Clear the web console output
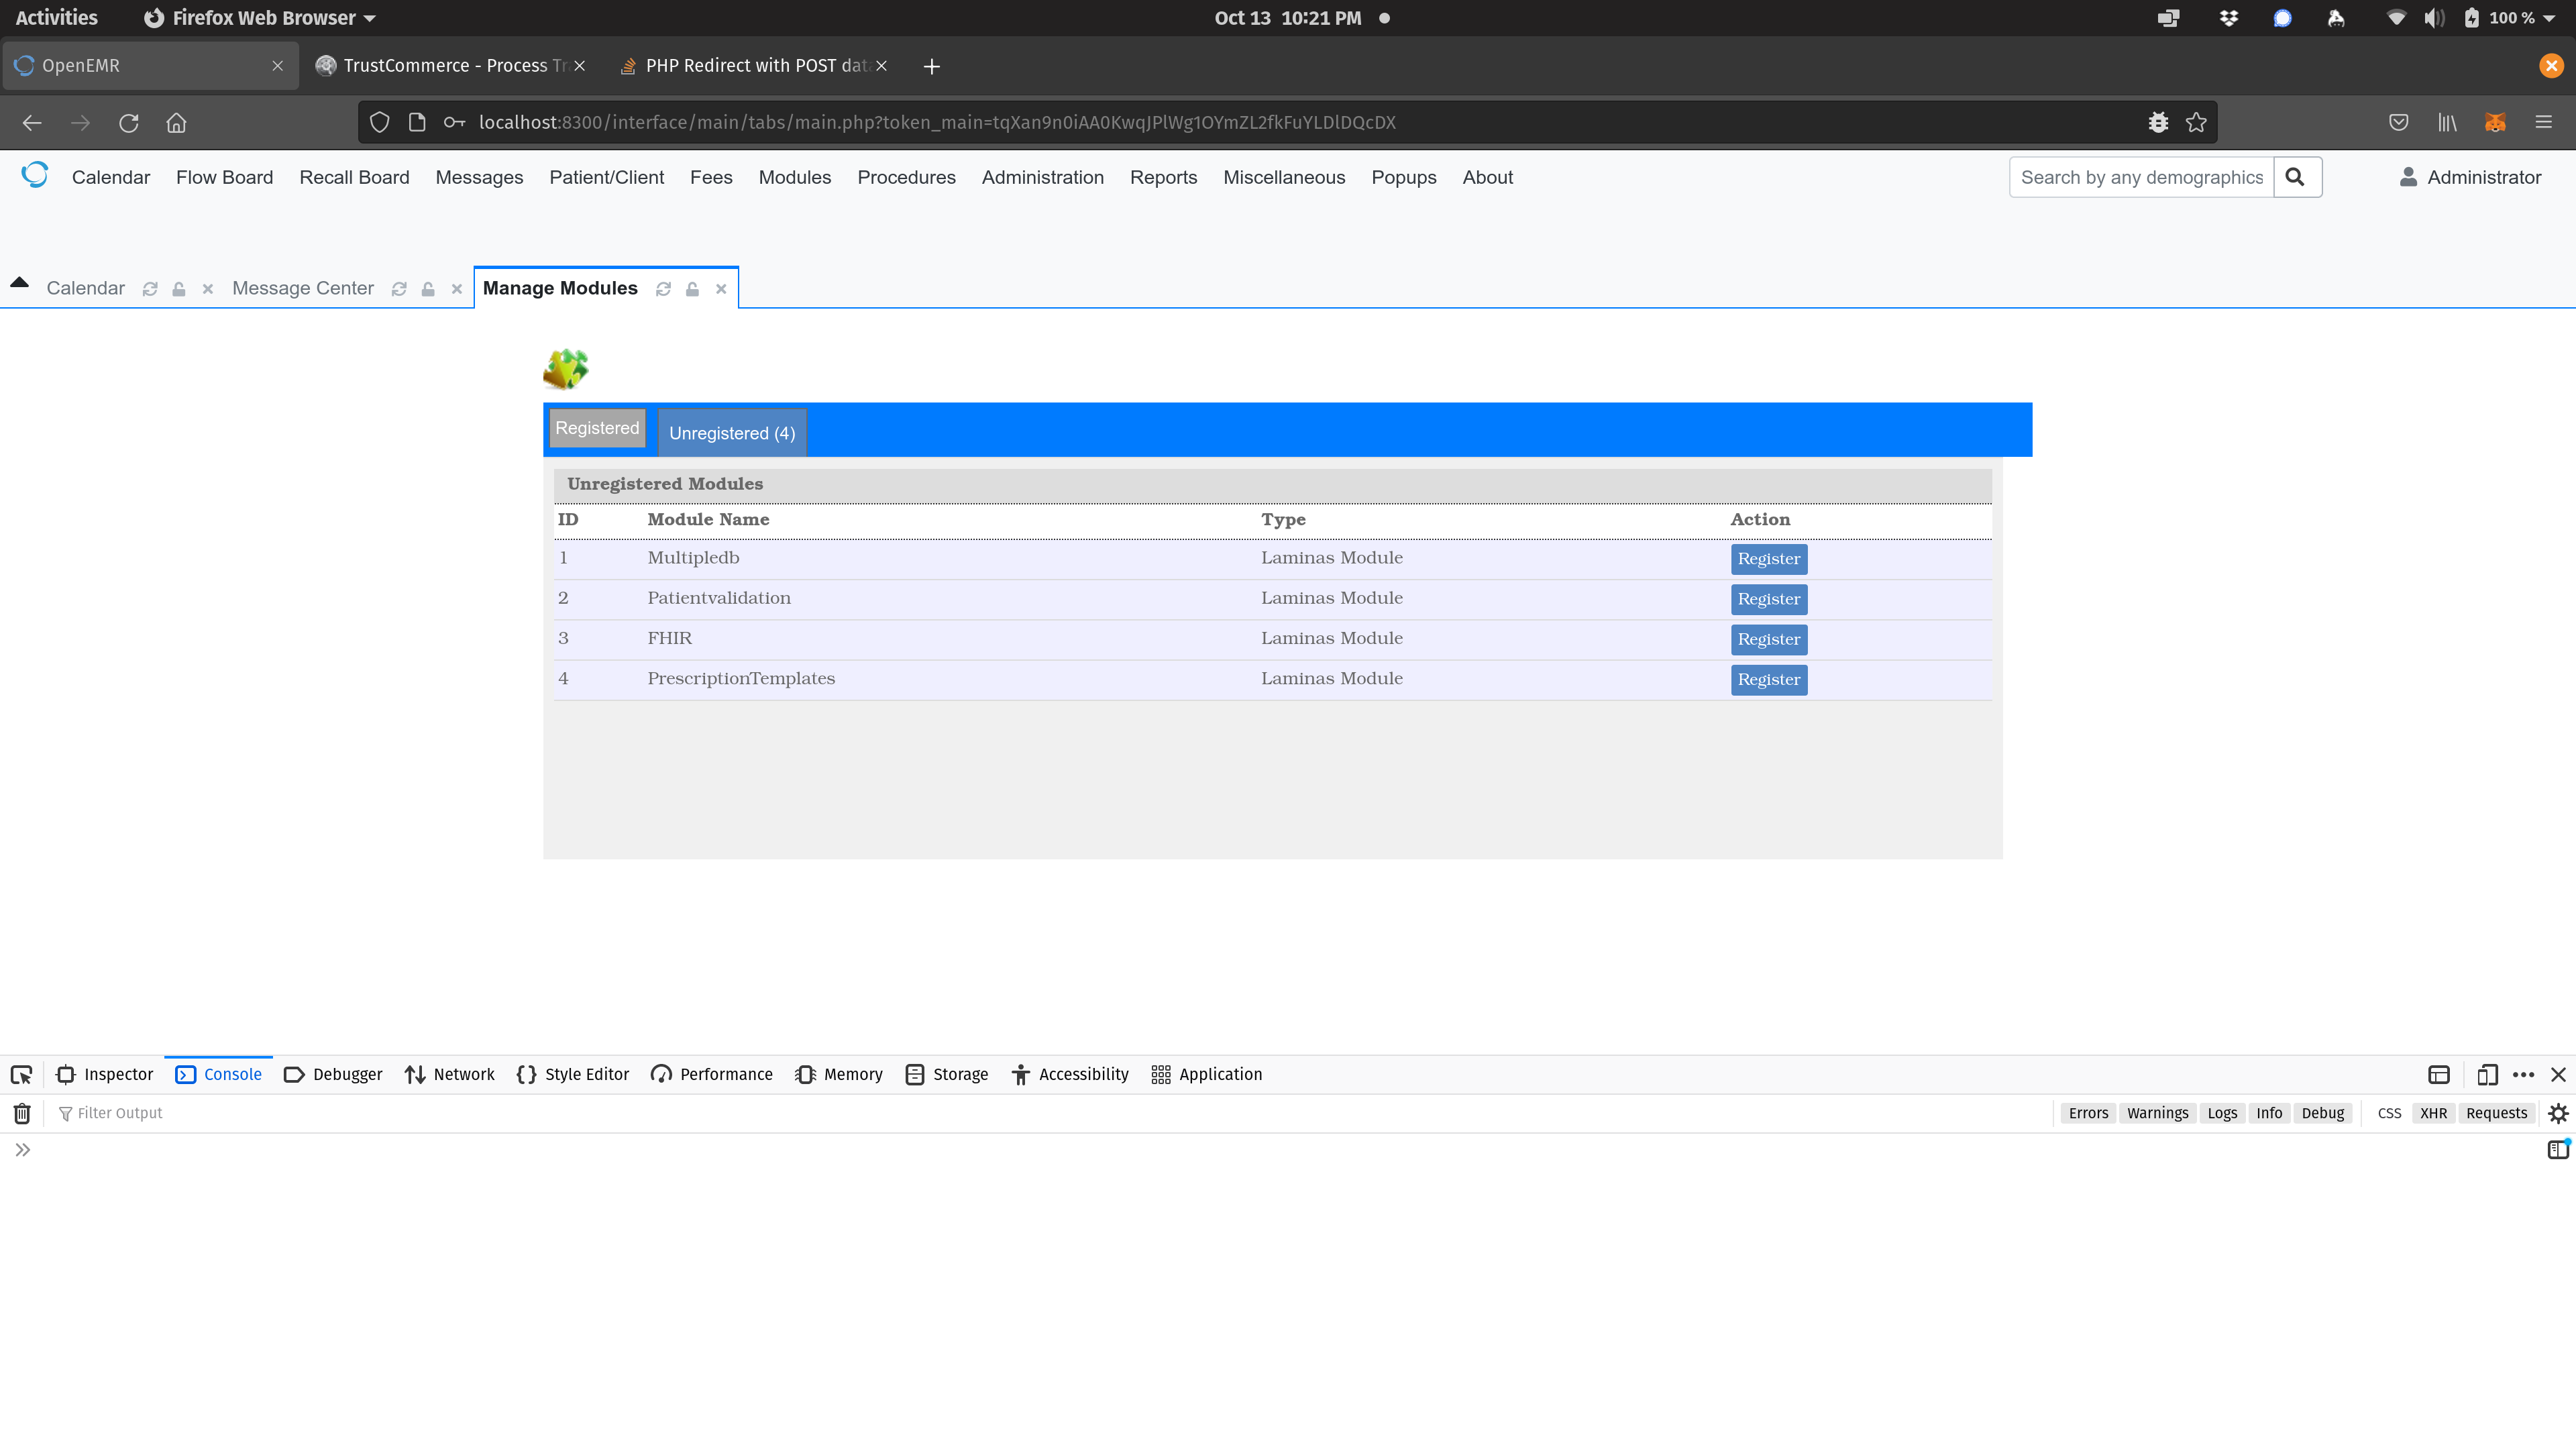The height and width of the screenshot is (1449, 2576). [21, 1113]
